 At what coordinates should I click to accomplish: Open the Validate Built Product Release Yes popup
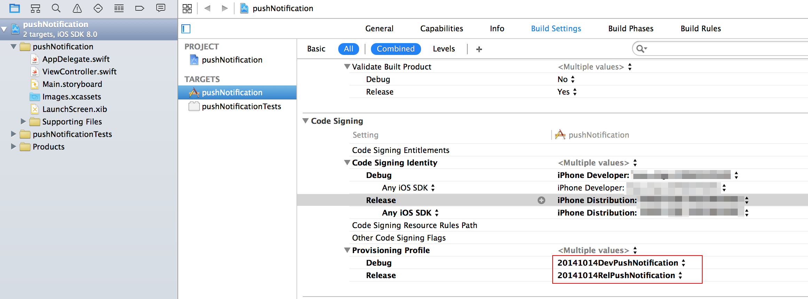tap(567, 92)
